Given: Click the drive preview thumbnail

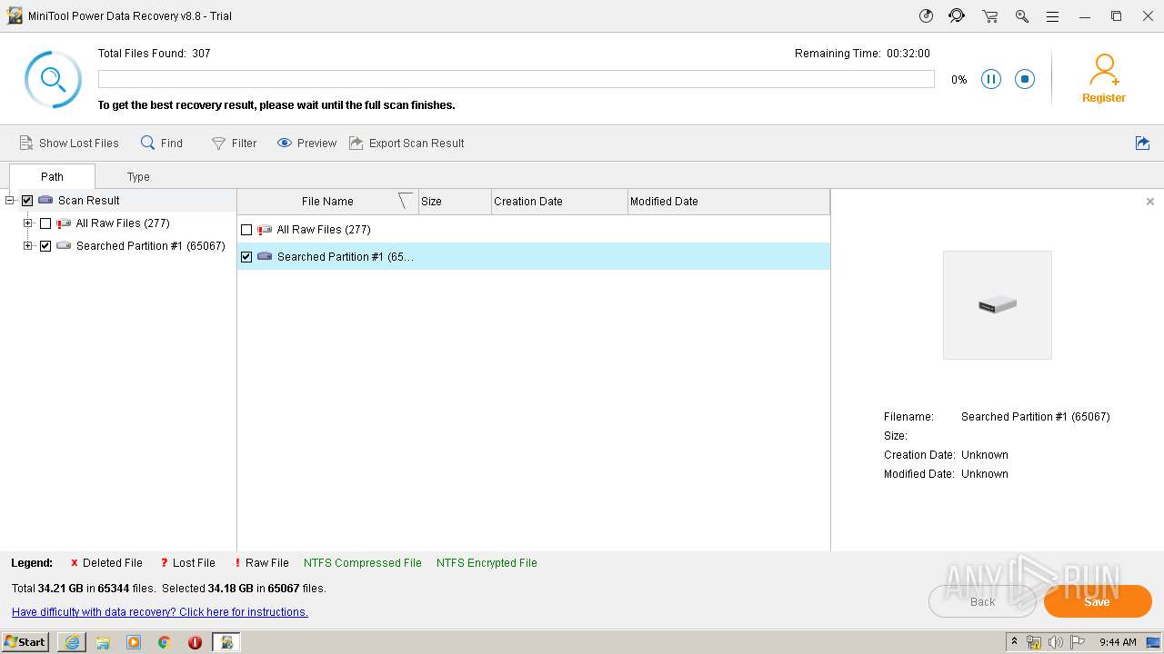Looking at the screenshot, I should click(998, 305).
